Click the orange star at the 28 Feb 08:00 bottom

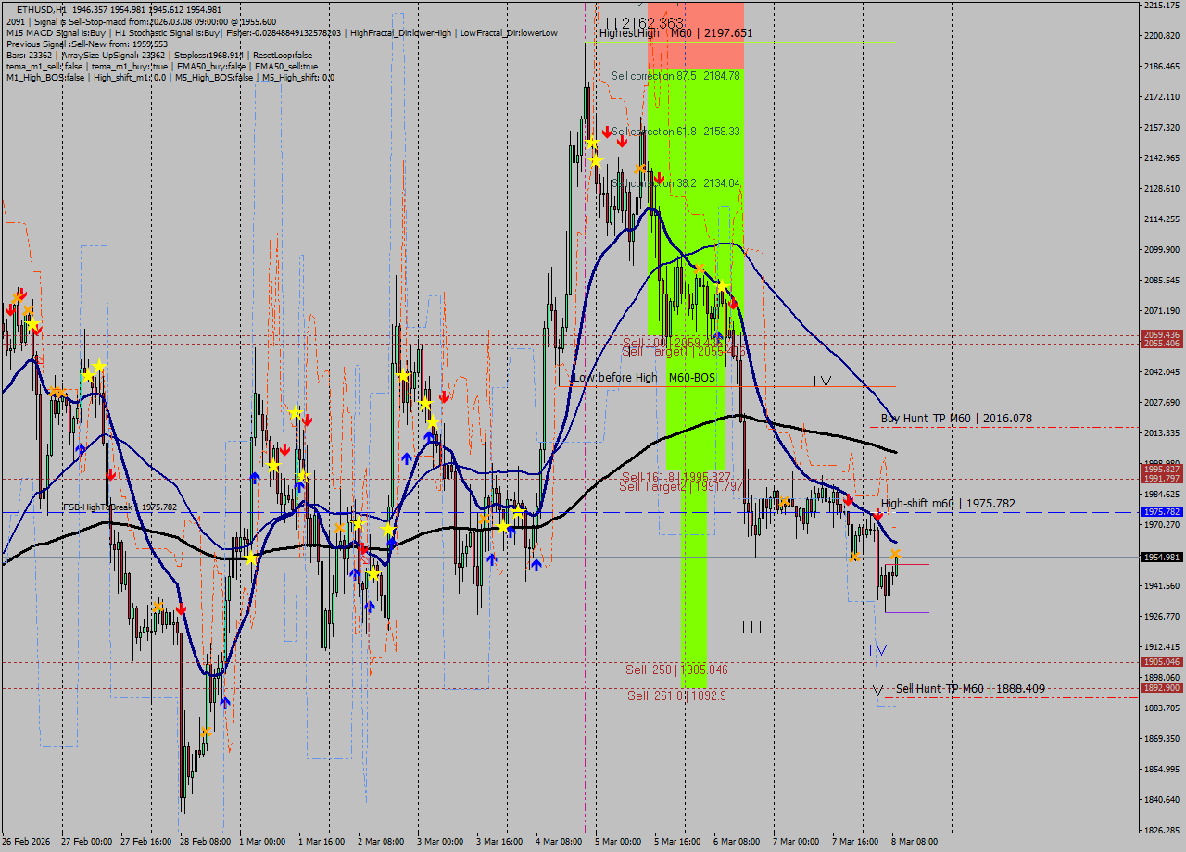207,731
